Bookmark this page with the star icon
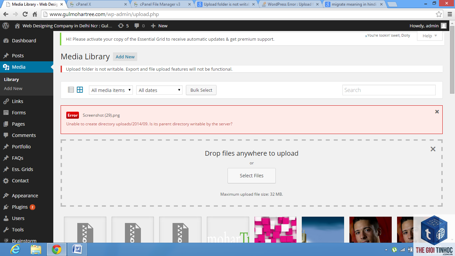 click(x=439, y=14)
